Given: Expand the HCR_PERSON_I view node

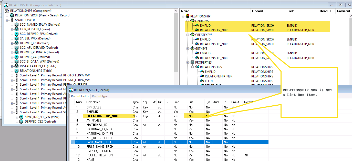Looking at the screenshot, I should point(12,29).
